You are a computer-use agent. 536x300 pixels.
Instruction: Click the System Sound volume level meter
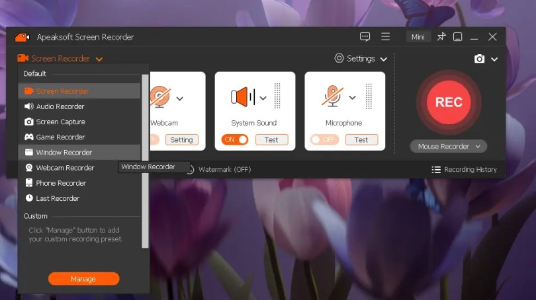(277, 96)
